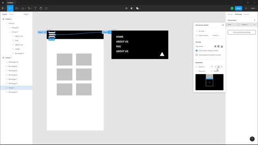Click the hamburger menu icon on canvas
The image size is (258, 145).
pos(52,35)
